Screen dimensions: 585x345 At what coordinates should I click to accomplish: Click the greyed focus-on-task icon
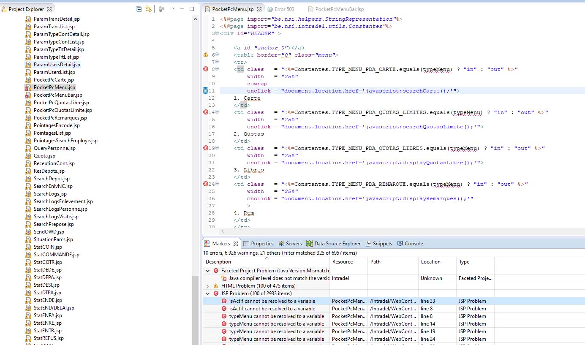click(x=161, y=9)
